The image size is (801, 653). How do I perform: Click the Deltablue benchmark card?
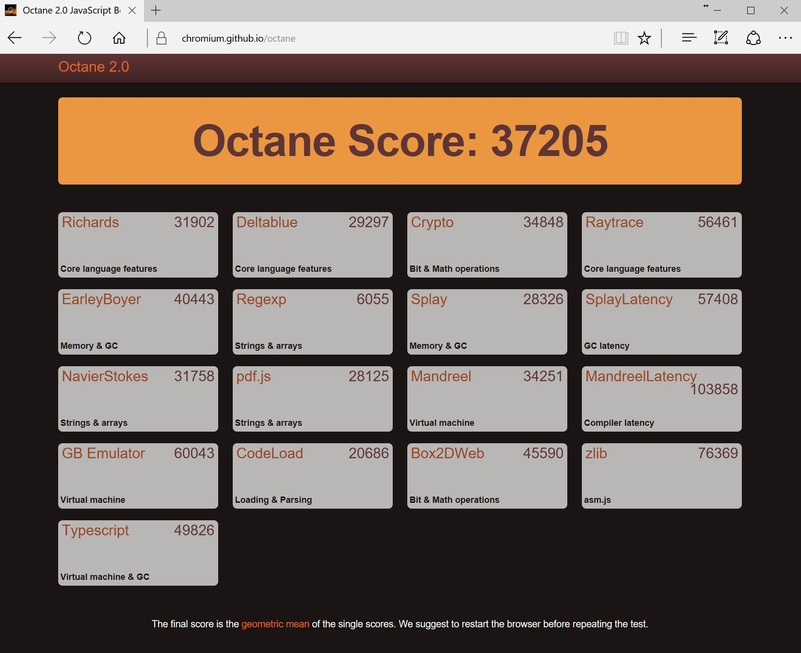click(313, 245)
